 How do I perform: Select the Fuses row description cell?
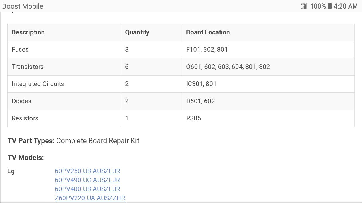coord(20,49)
